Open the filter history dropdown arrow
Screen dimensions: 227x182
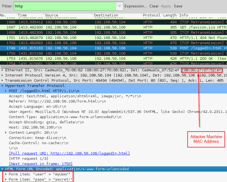pos(120,6)
